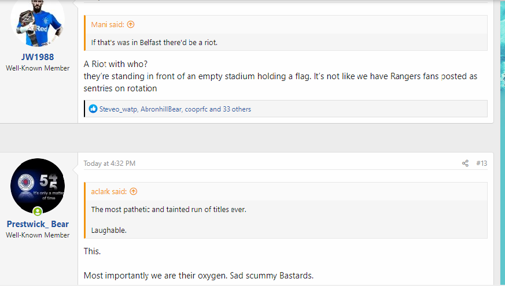The width and height of the screenshot is (505, 286).
Task: Click the blue thumbs-up like icon
Action: (x=93, y=109)
